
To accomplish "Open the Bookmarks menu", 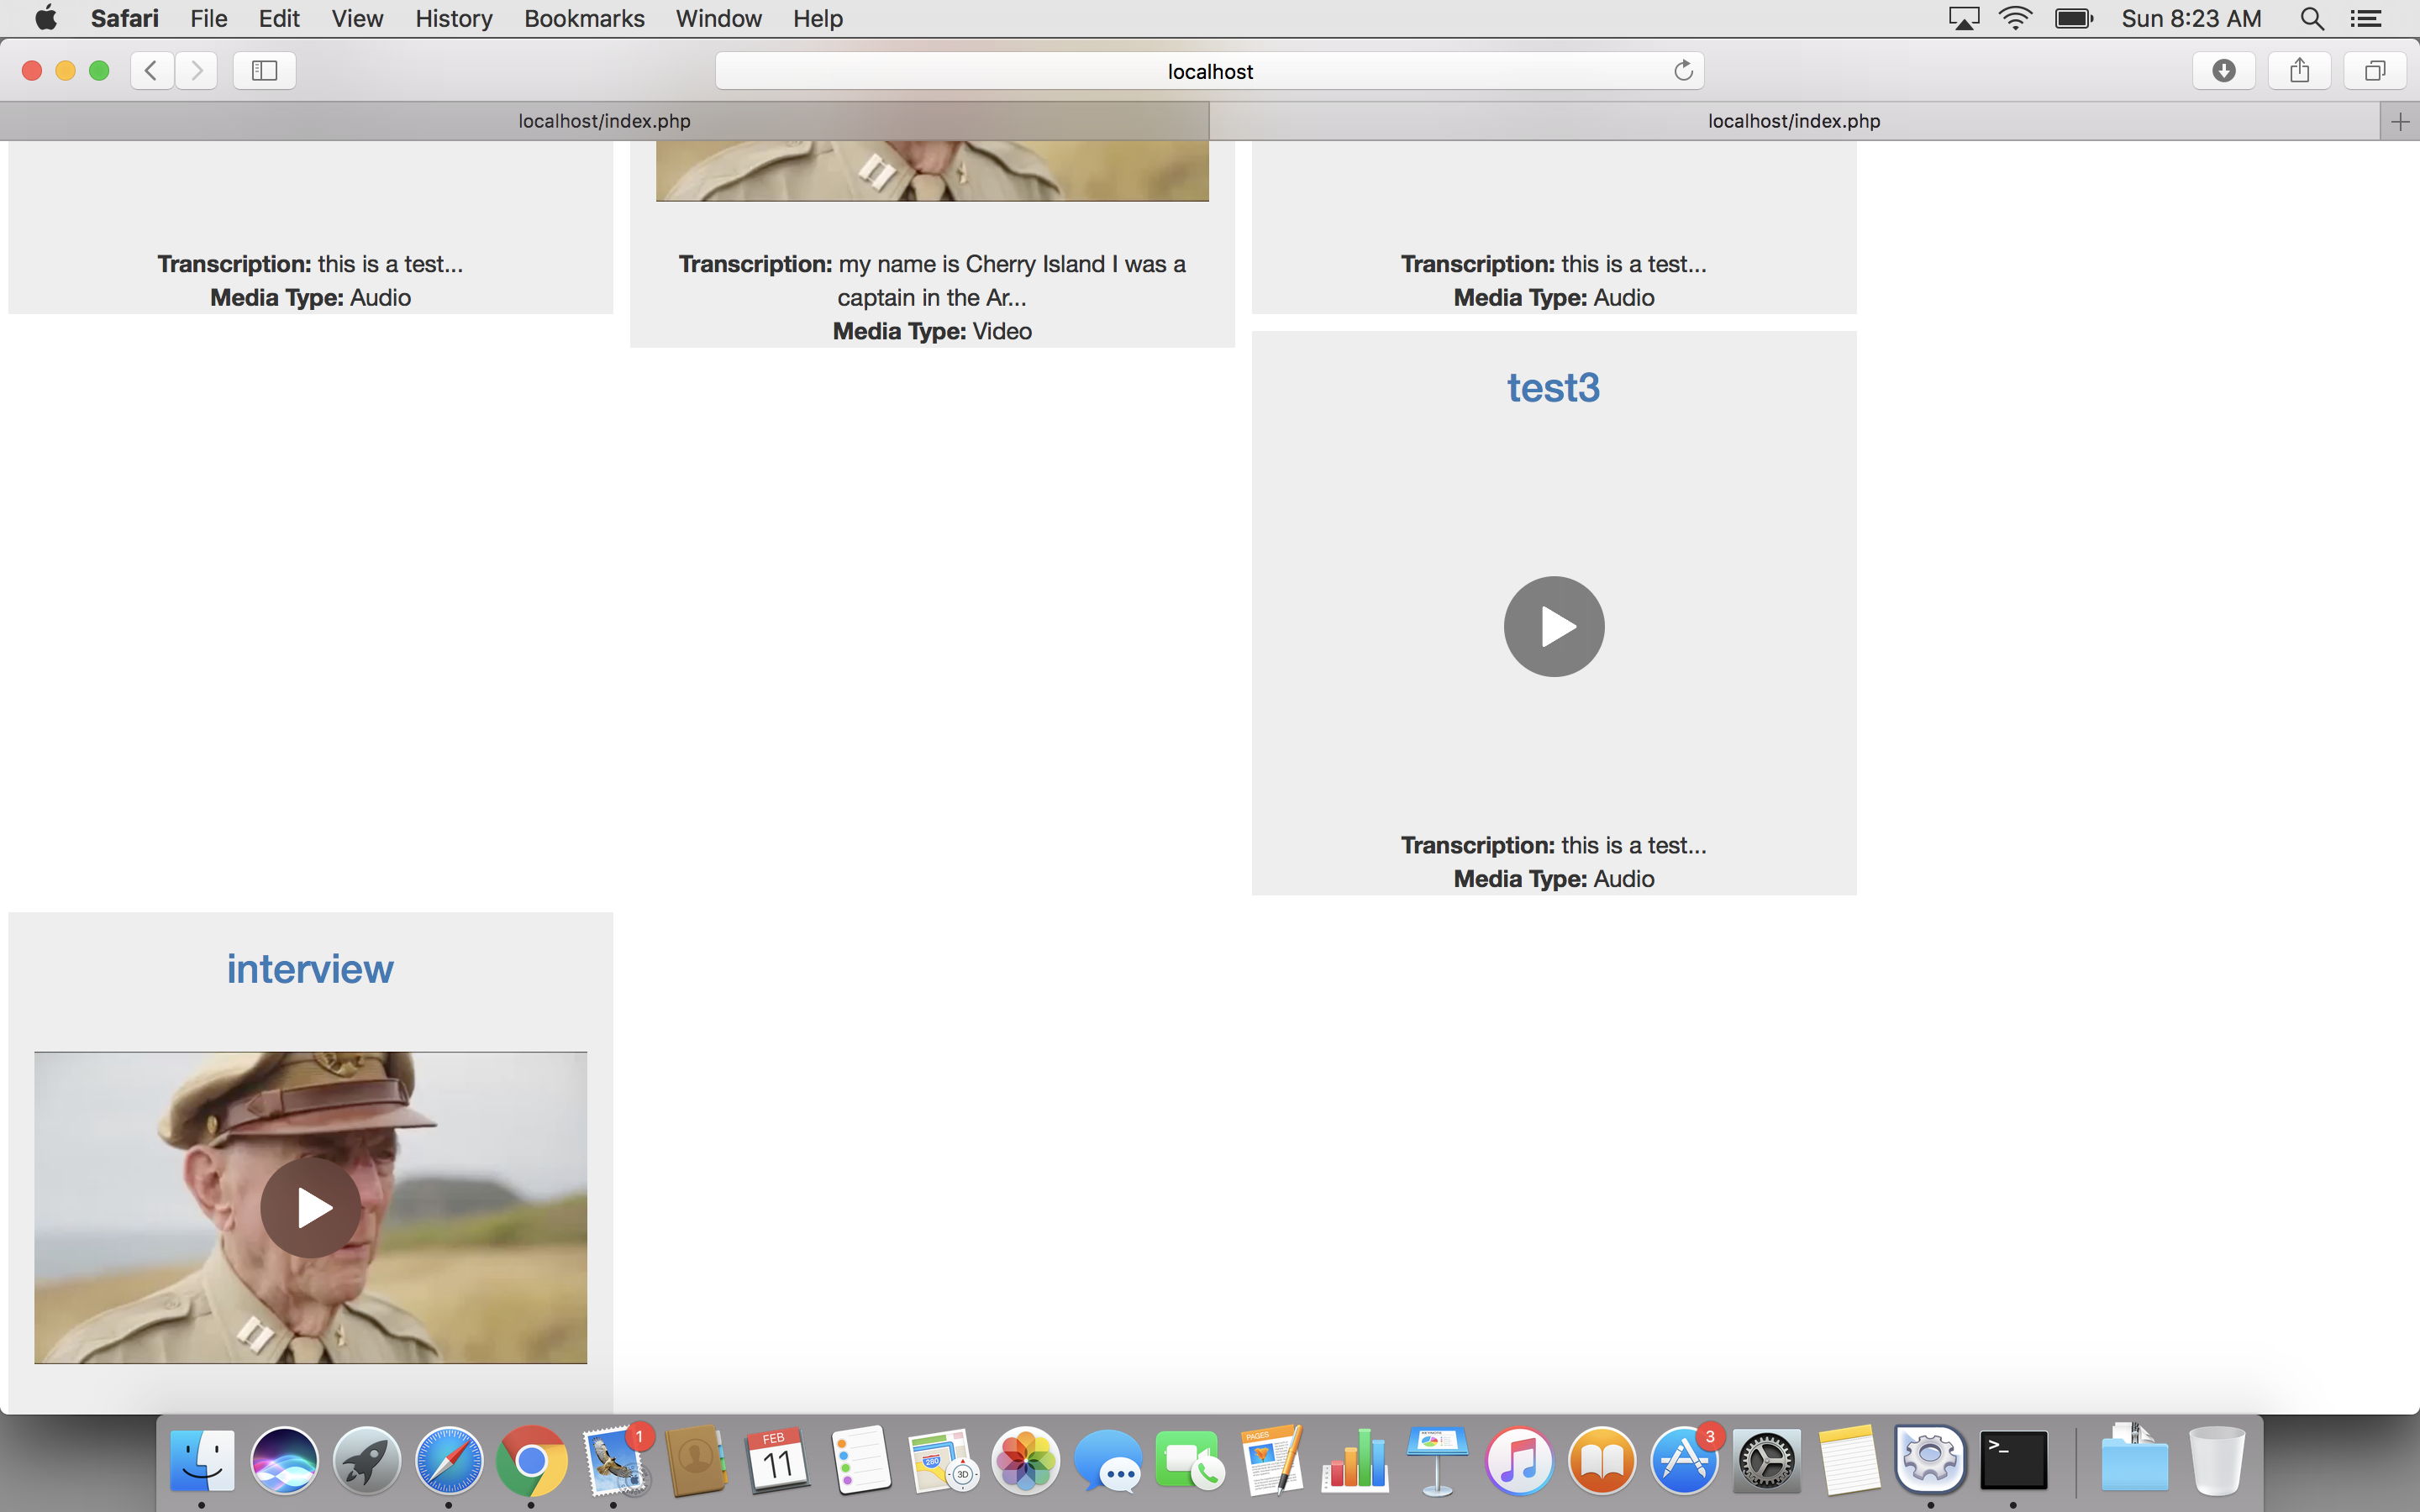I will [584, 18].
